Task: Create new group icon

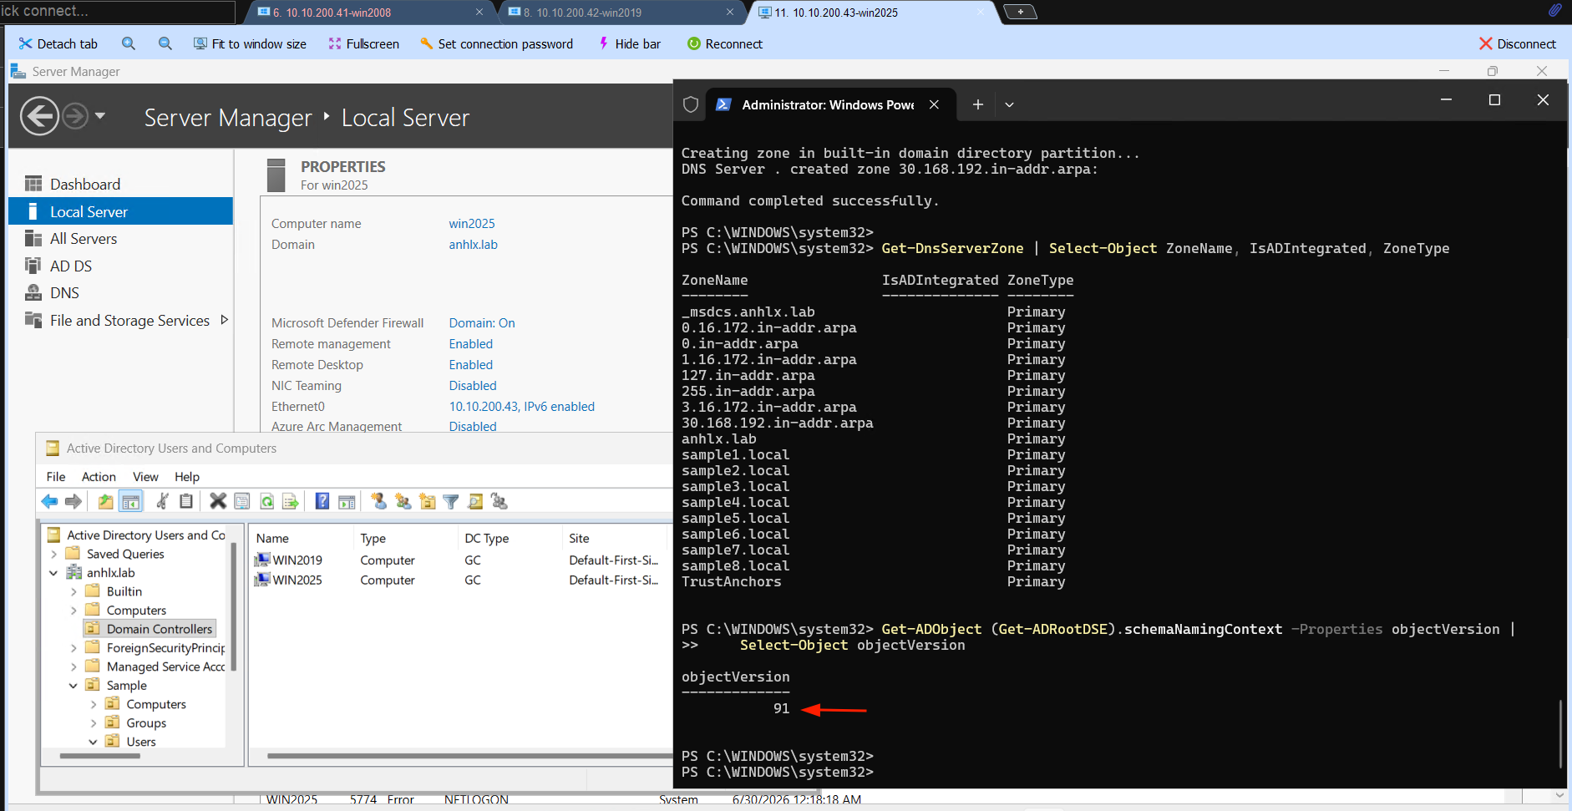Action: pos(403,501)
